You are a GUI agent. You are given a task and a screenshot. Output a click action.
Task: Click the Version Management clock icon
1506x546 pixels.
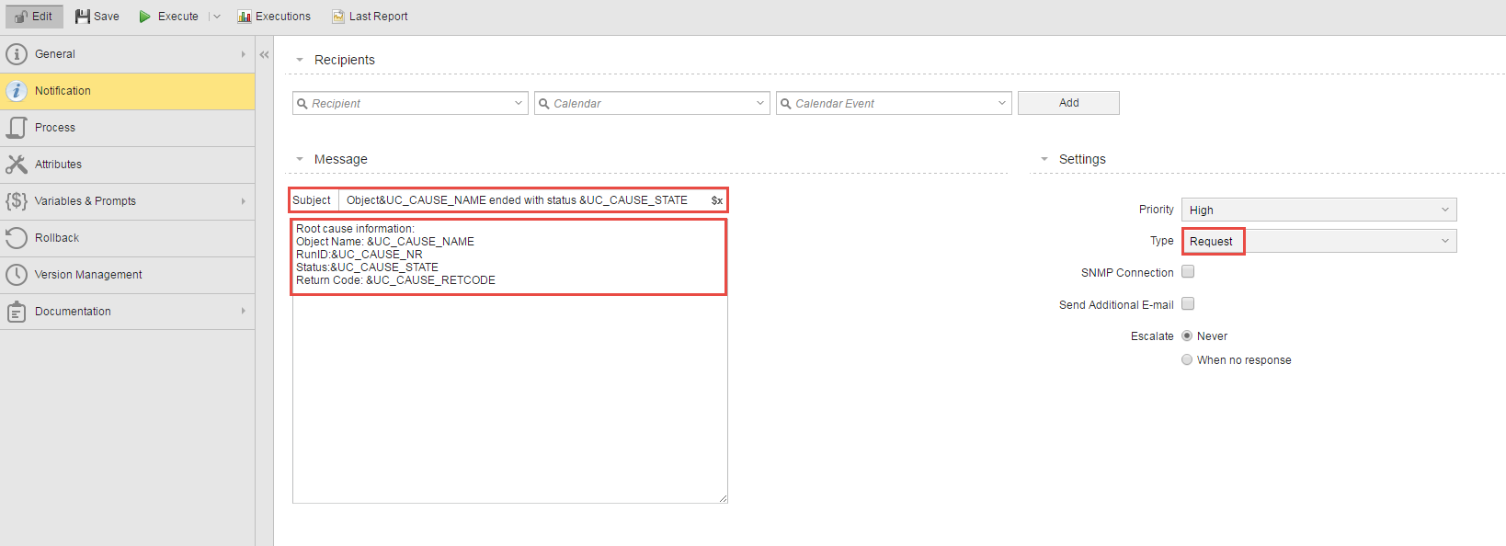pyautogui.click(x=17, y=275)
